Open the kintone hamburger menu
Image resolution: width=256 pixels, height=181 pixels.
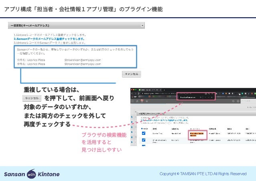tap(132, 101)
